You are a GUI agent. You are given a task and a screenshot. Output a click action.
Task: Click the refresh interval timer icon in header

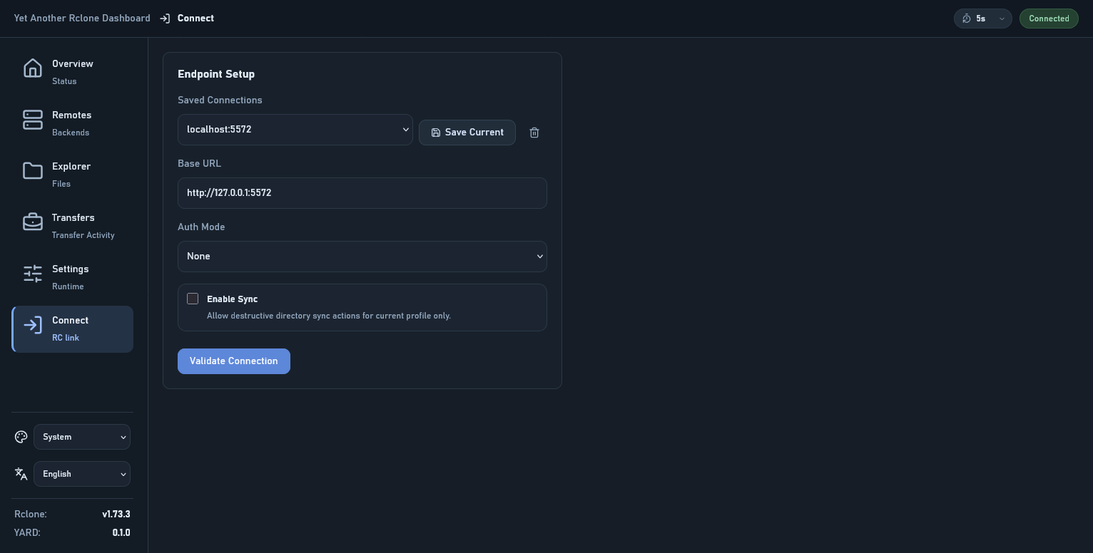[967, 19]
